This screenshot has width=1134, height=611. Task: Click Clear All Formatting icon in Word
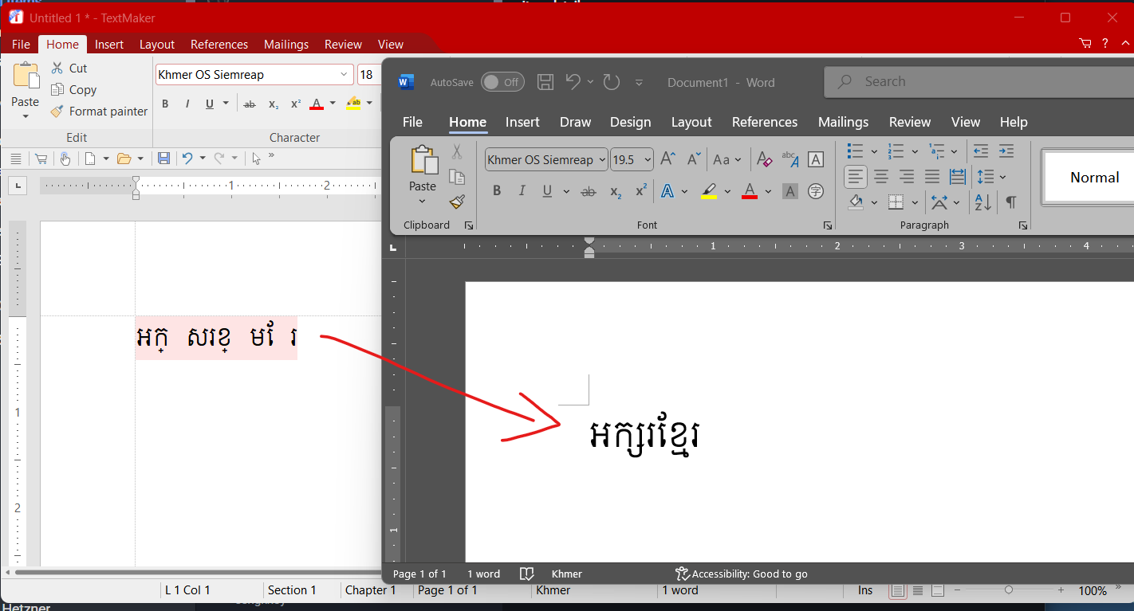(764, 159)
